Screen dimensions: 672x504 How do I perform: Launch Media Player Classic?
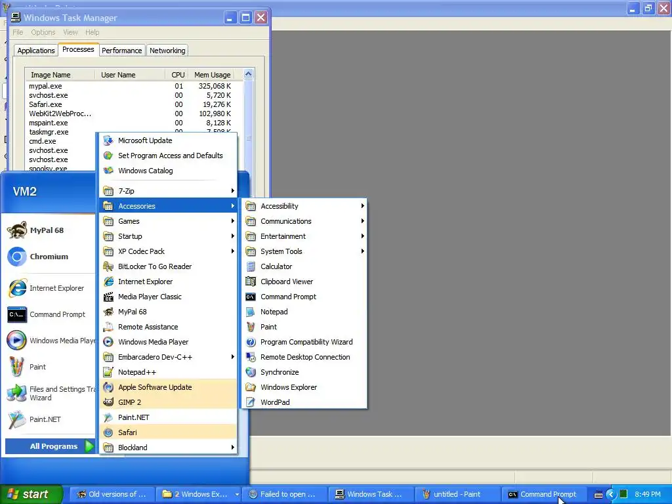[x=168, y=297]
